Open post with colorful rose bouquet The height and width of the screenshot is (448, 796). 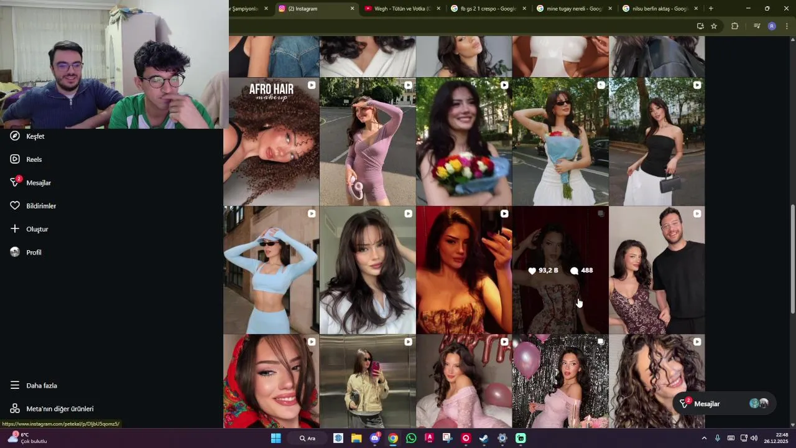[464, 142]
